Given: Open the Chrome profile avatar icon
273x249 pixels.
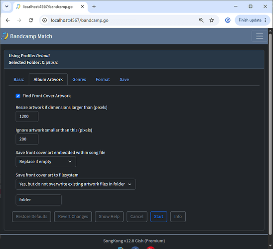Looking at the screenshot, I should 228,20.
